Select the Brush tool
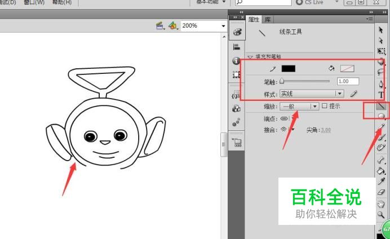This screenshot has height=239, width=390. pos(382,138)
